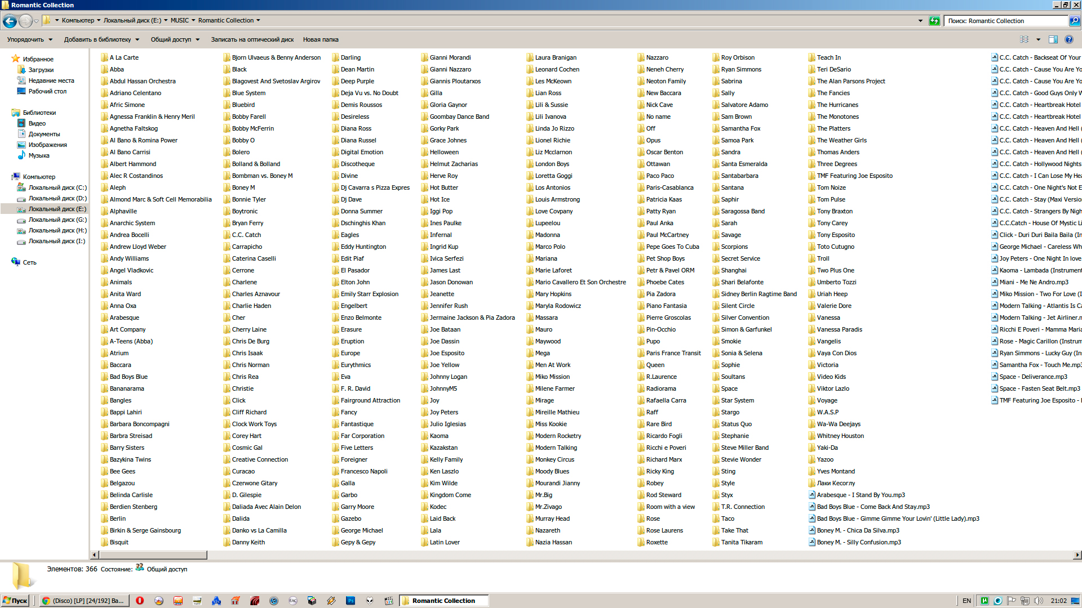The width and height of the screenshot is (1082, 608).
Task: Click the search magnifier icon
Action: [1074, 21]
